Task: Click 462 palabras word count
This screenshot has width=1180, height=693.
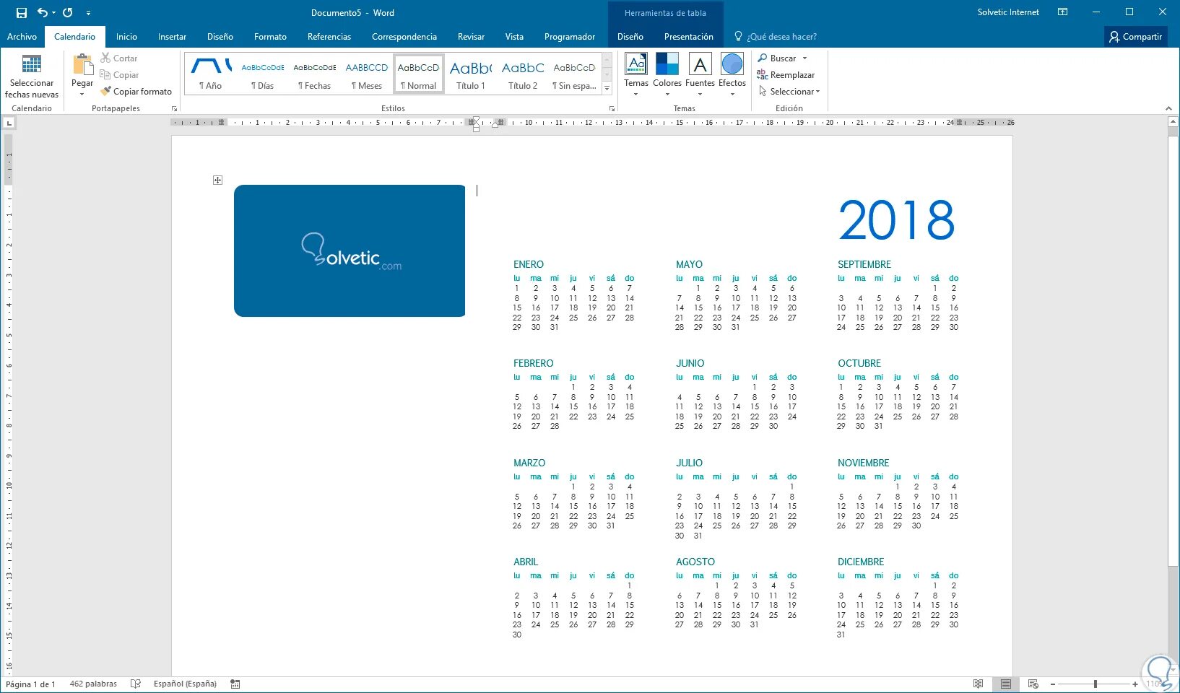Action: pyautogui.click(x=93, y=684)
